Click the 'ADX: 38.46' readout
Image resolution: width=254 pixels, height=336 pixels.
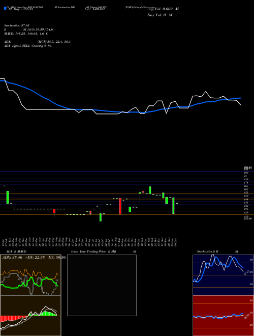[12, 258]
